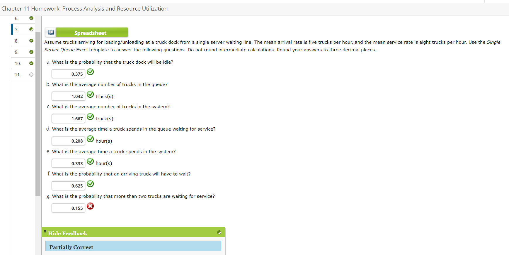This screenshot has height=255, width=509.
Task: Collapse the Hide Feedback disclosure triangle
Action: (x=45, y=231)
